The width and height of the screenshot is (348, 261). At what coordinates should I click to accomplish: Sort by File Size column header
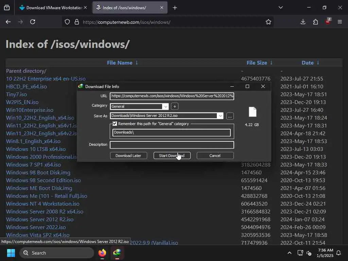257,63
